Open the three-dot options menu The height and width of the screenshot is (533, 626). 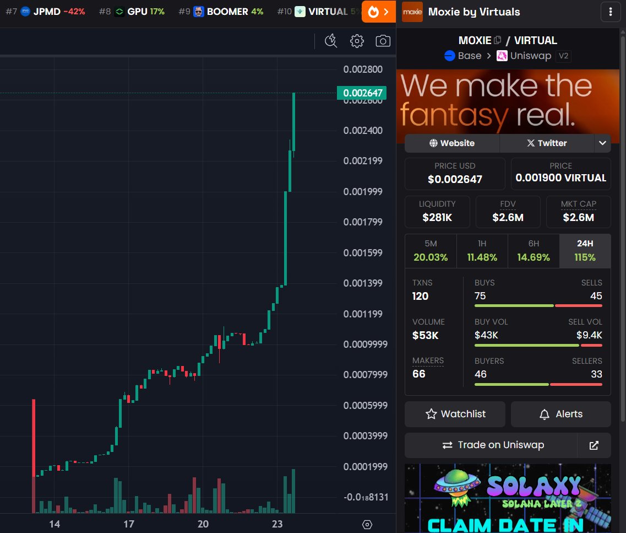click(x=611, y=12)
